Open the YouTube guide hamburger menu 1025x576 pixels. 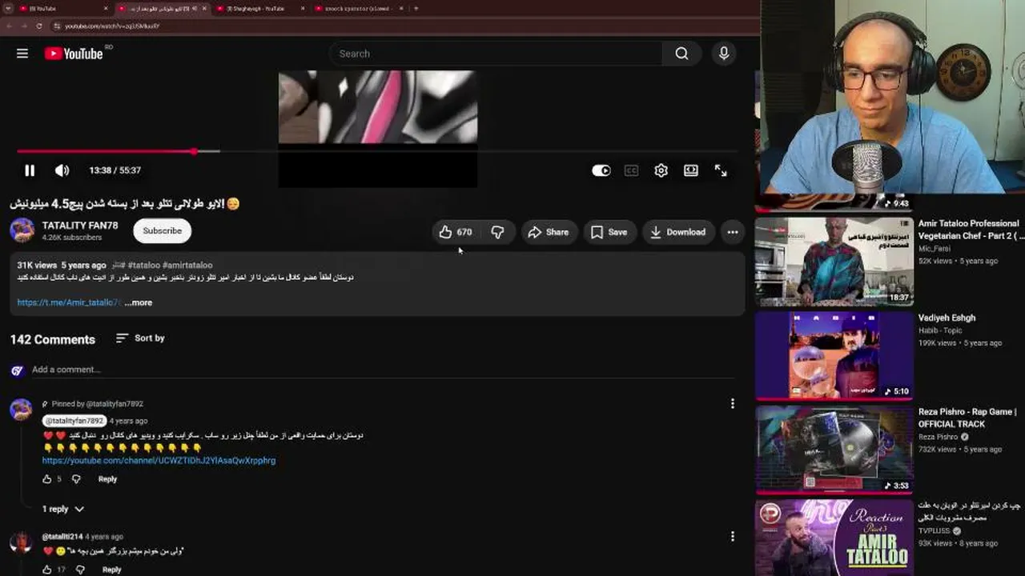tap(22, 54)
